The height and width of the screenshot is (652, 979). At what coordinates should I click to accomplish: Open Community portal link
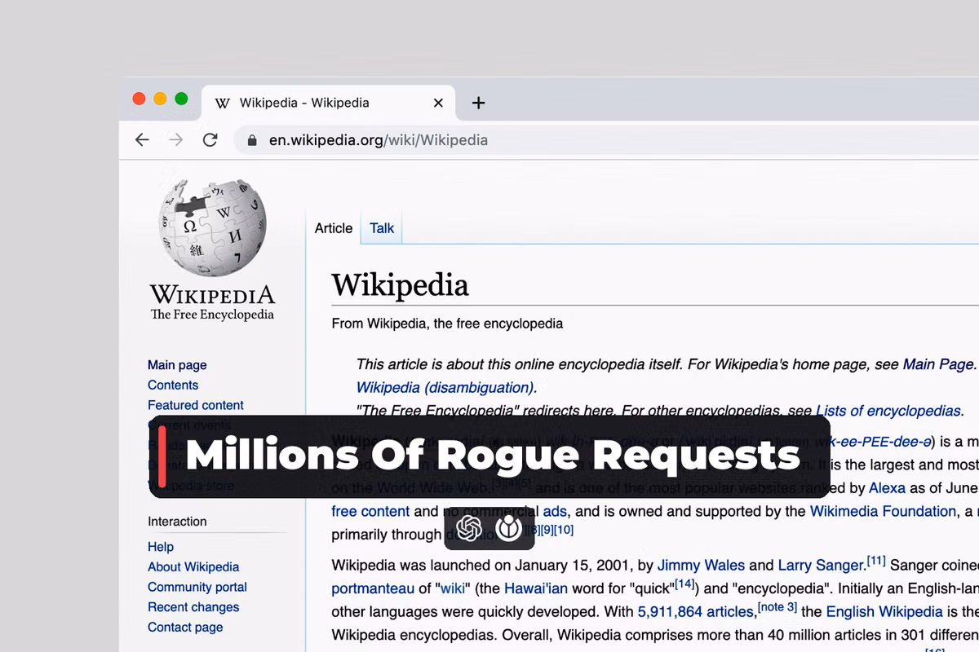pos(197,587)
